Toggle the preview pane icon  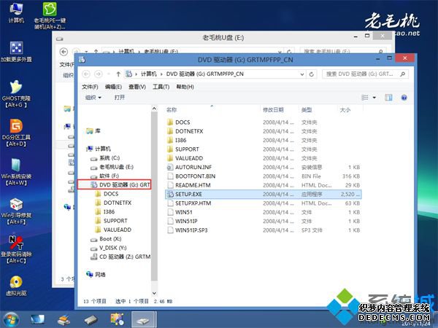click(x=388, y=98)
